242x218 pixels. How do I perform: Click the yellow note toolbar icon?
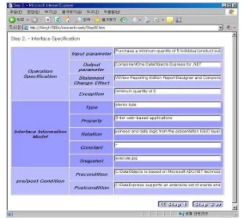pyautogui.click(x=170, y=20)
